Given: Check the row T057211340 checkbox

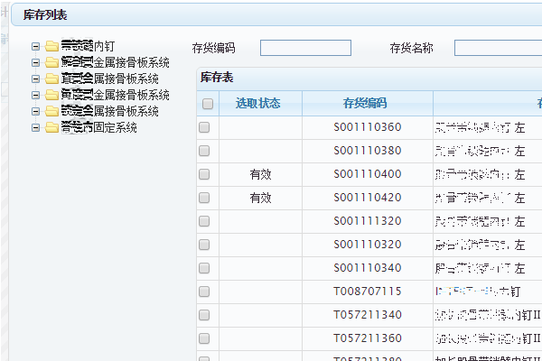Looking at the screenshot, I should point(204,315).
